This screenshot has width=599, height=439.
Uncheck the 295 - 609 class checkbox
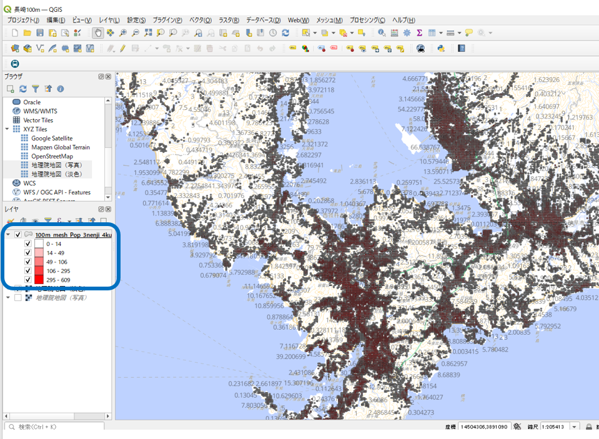point(27,280)
